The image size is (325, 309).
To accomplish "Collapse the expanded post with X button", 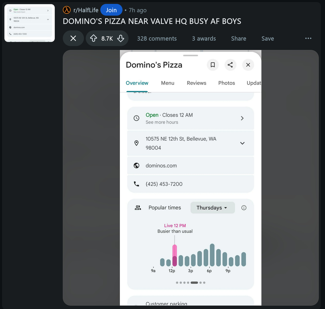I will [x=73, y=39].
